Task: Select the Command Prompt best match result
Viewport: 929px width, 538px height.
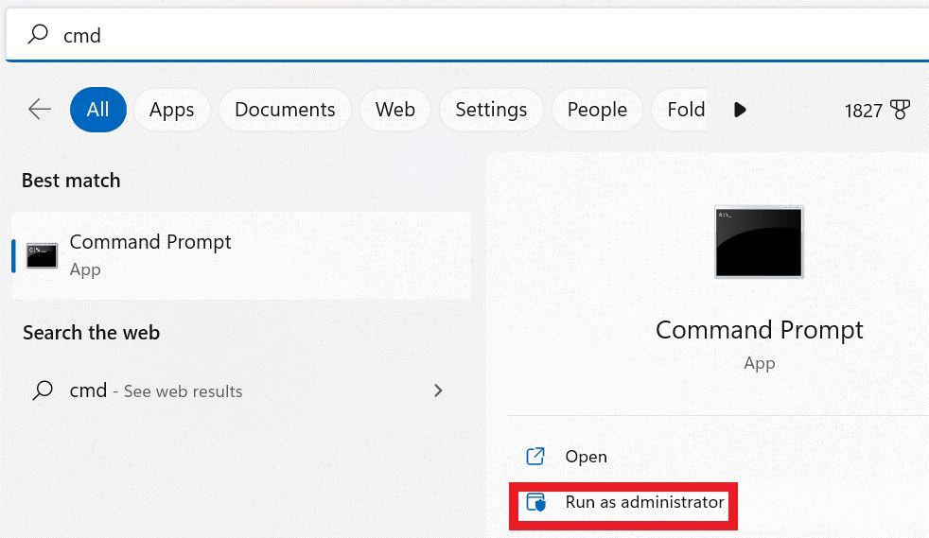Action: tap(241, 255)
